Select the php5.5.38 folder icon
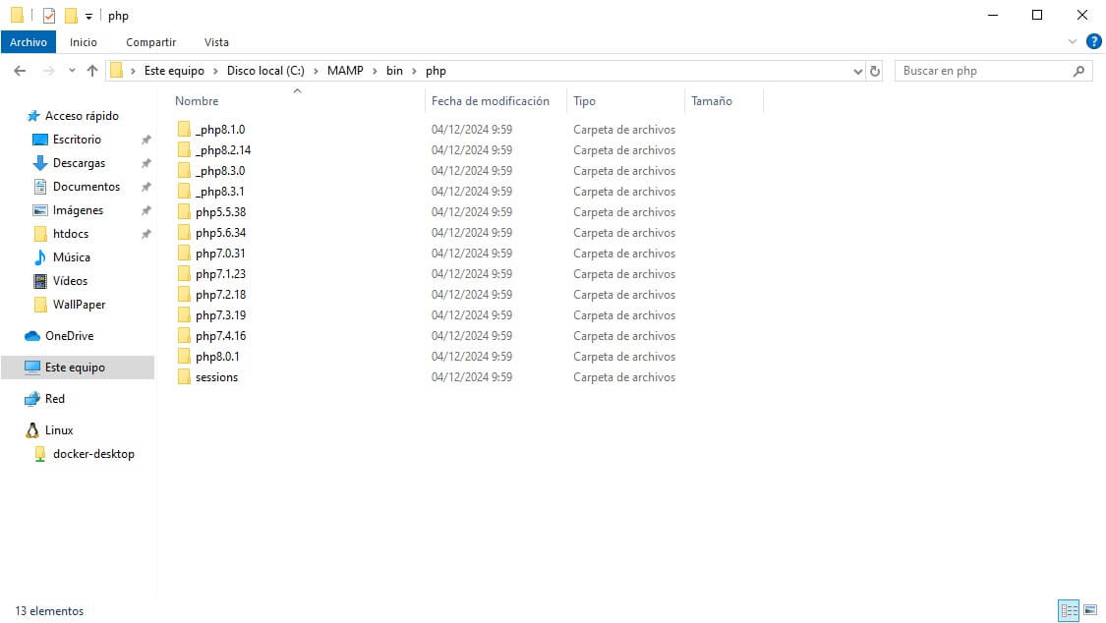This screenshot has height=623, width=1106. (x=184, y=211)
